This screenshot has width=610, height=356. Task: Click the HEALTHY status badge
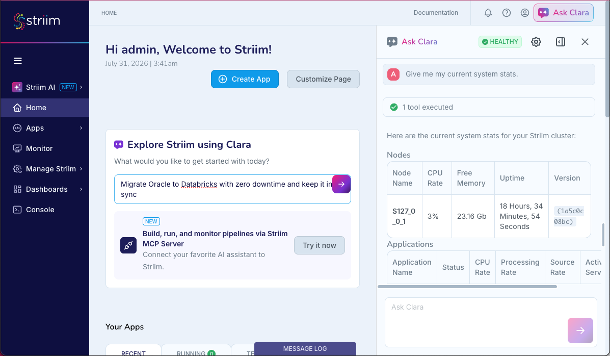(500, 42)
